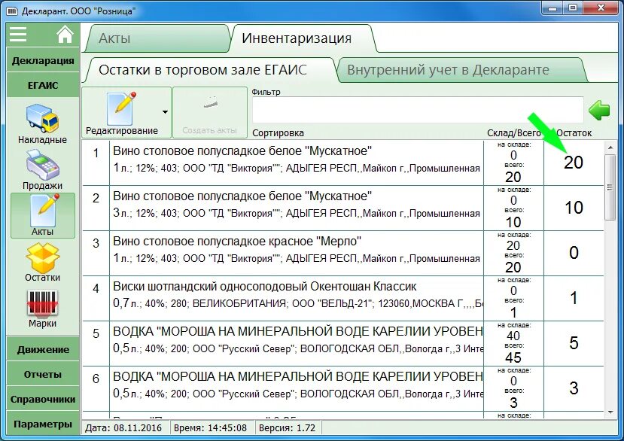The image size is (624, 441).
Task: Click Склад/Всего cell 0 / 1 of Виски
Action: click(513, 298)
